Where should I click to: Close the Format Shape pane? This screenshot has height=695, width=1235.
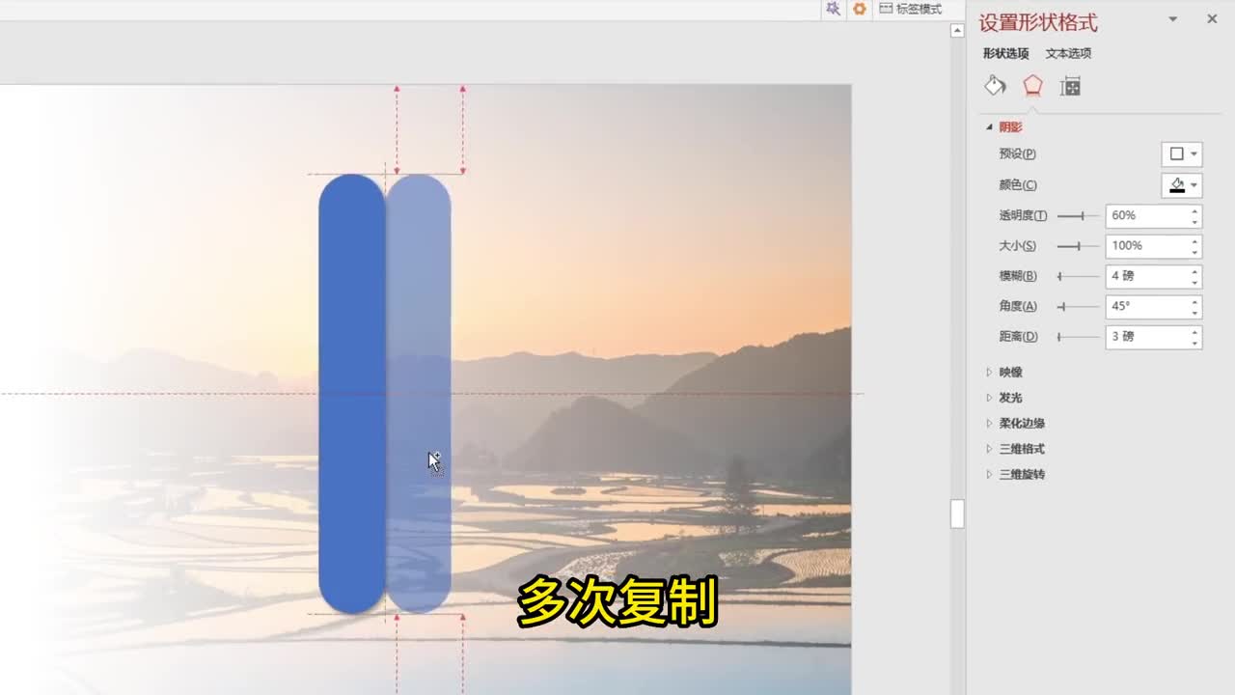[x=1212, y=19]
